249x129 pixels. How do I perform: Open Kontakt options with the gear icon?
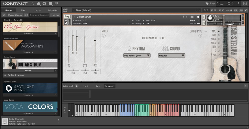(x=44, y=3)
